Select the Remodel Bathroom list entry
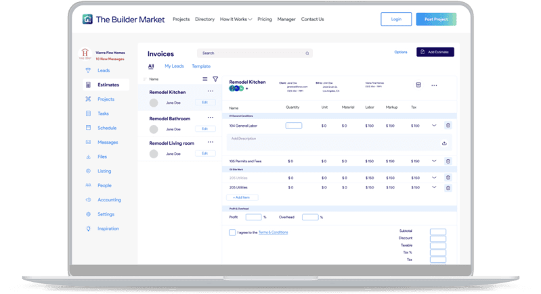The width and height of the screenshot is (541, 294). 179,124
